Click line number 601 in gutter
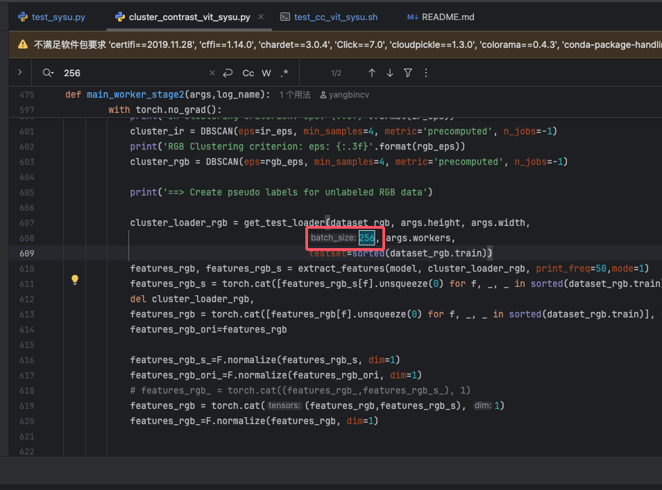Screen dimensions: 662x490 [x=26, y=132]
